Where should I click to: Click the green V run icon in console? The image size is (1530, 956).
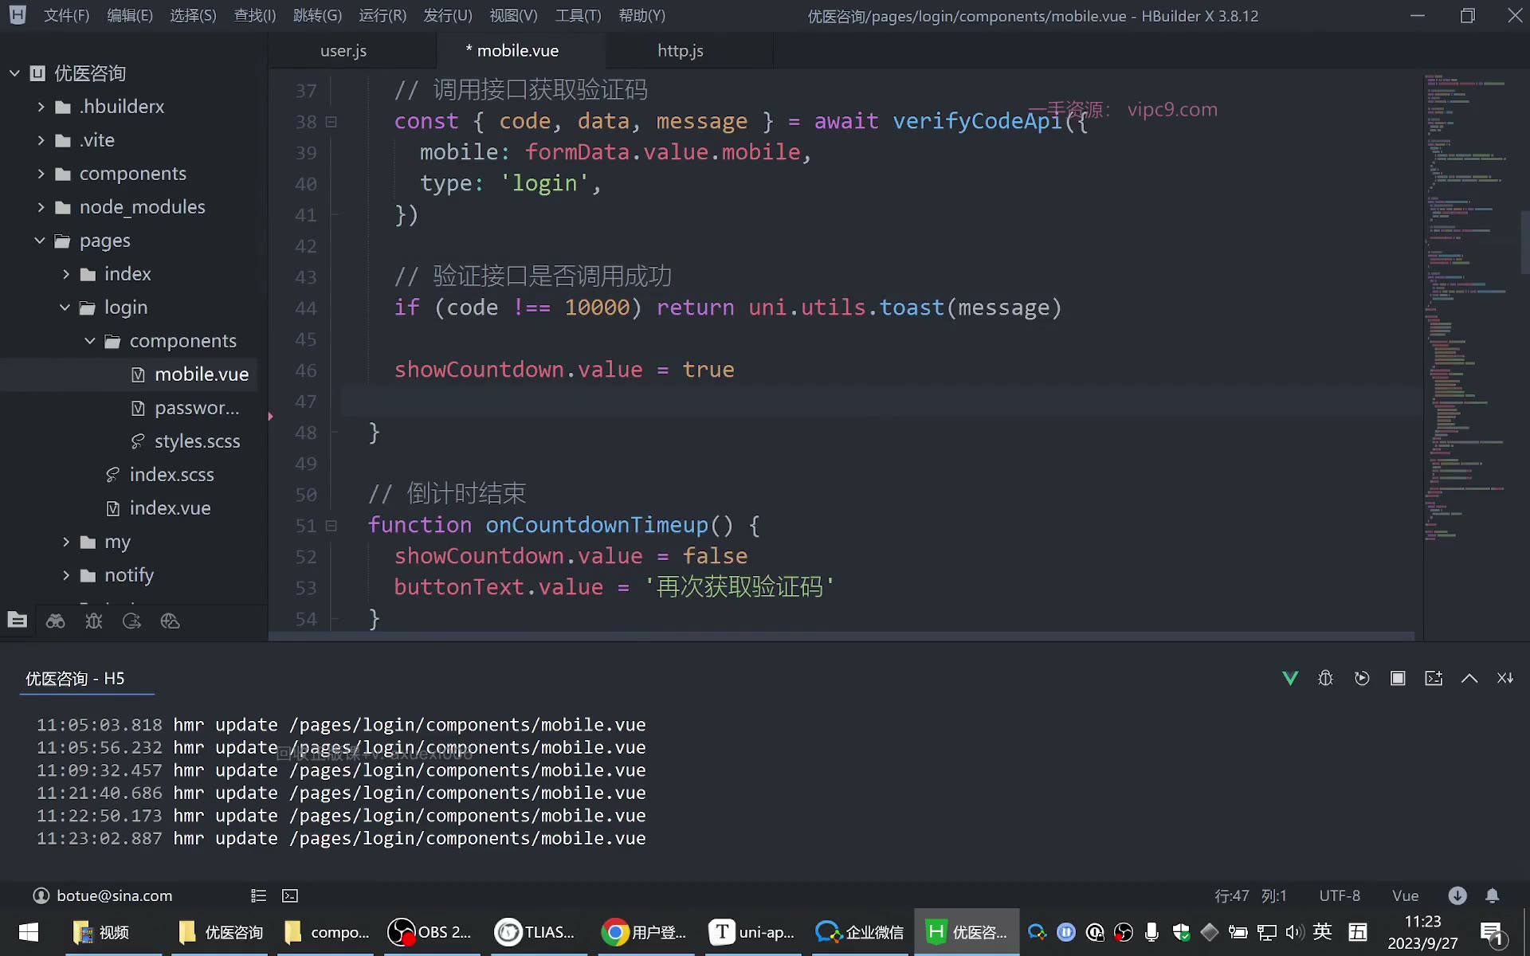coord(1290,678)
